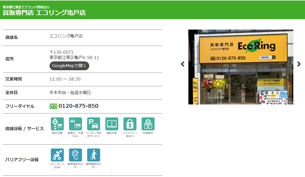
Task: Click the 買取専門店 エコリング亀戸店 header title
Action: click(44, 13)
